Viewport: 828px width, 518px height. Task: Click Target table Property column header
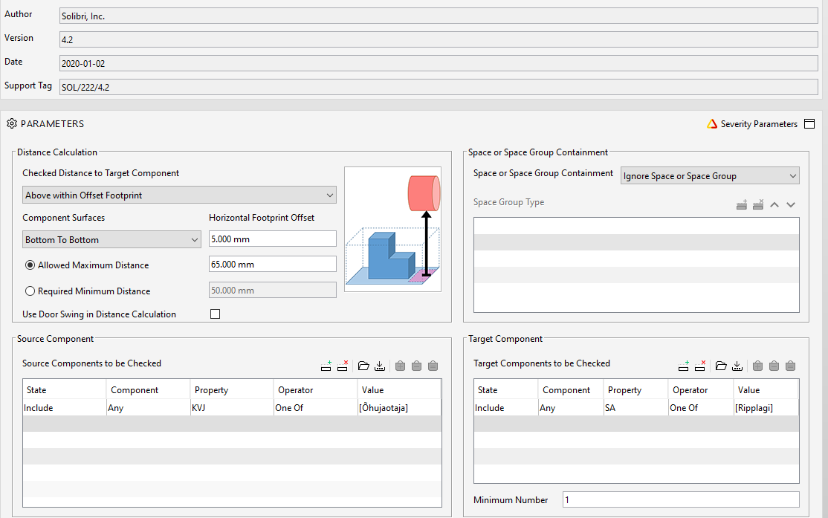(635, 389)
